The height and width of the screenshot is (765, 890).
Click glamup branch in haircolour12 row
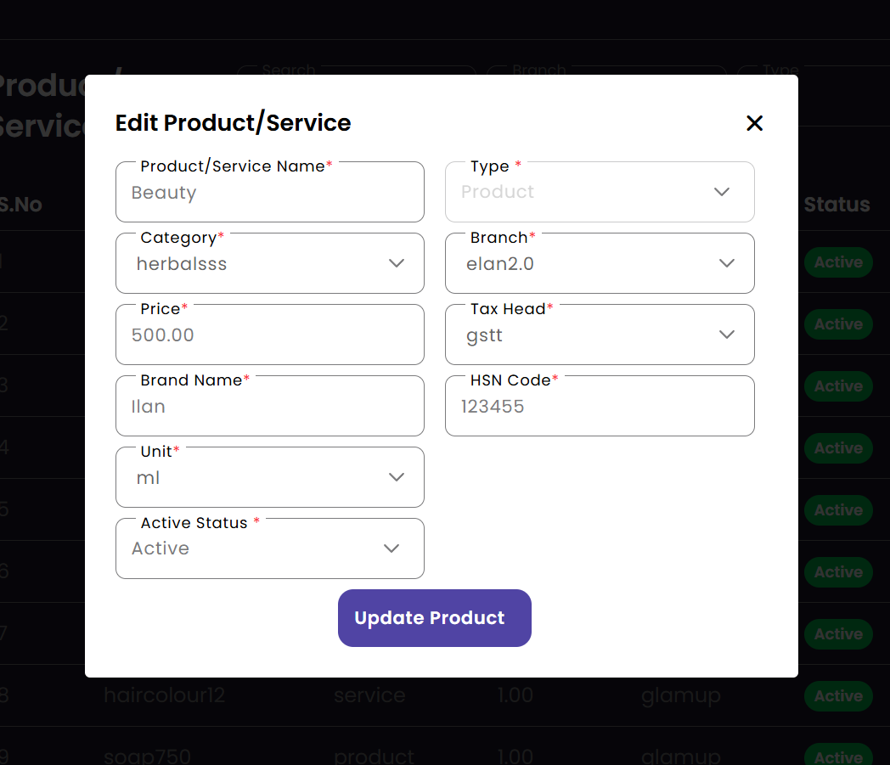click(x=680, y=696)
